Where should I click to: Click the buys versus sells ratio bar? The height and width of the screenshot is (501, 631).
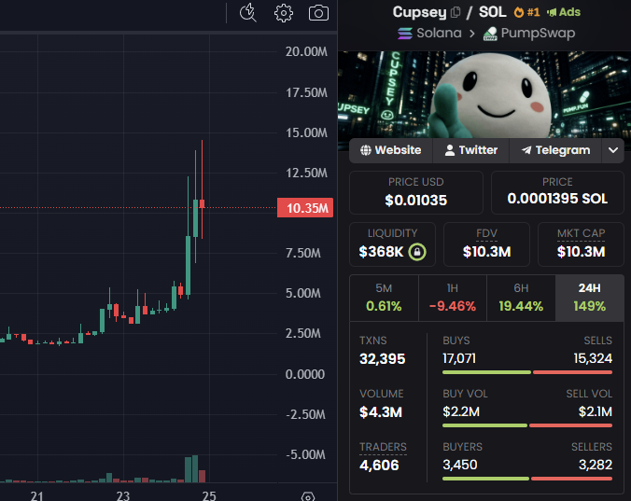tap(527, 372)
